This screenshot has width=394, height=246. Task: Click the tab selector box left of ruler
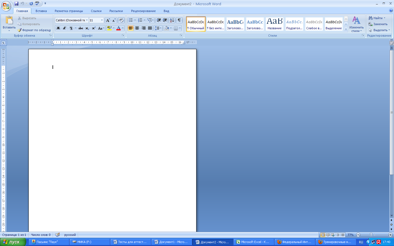[x=3, y=42]
